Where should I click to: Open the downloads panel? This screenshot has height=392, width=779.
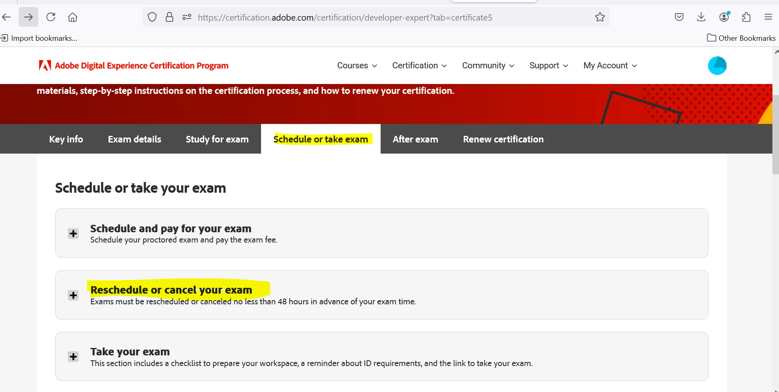coord(701,17)
